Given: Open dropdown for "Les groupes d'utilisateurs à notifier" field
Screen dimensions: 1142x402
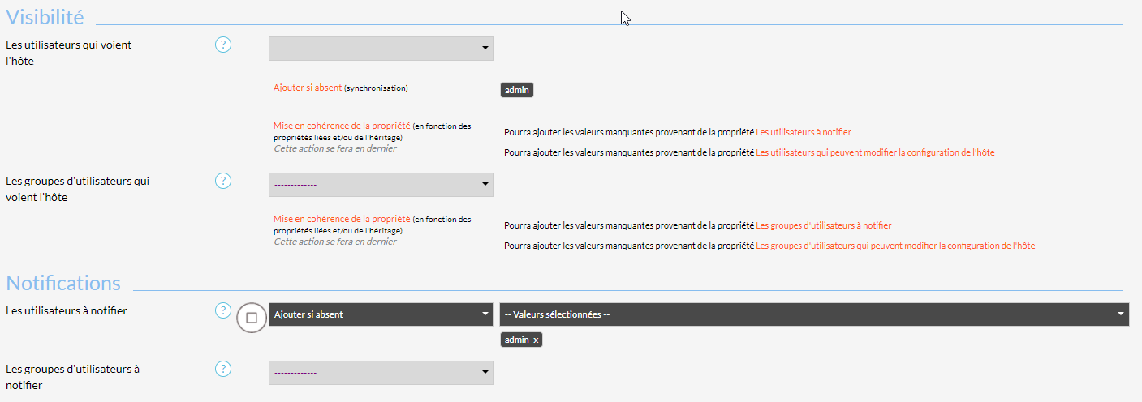Looking at the screenshot, I should [381, 373].
